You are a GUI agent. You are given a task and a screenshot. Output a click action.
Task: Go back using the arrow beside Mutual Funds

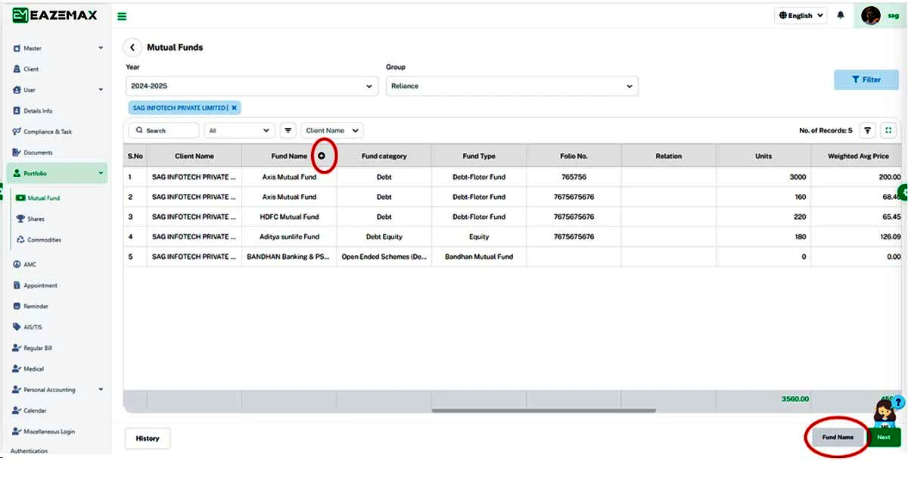coord(132,47)
